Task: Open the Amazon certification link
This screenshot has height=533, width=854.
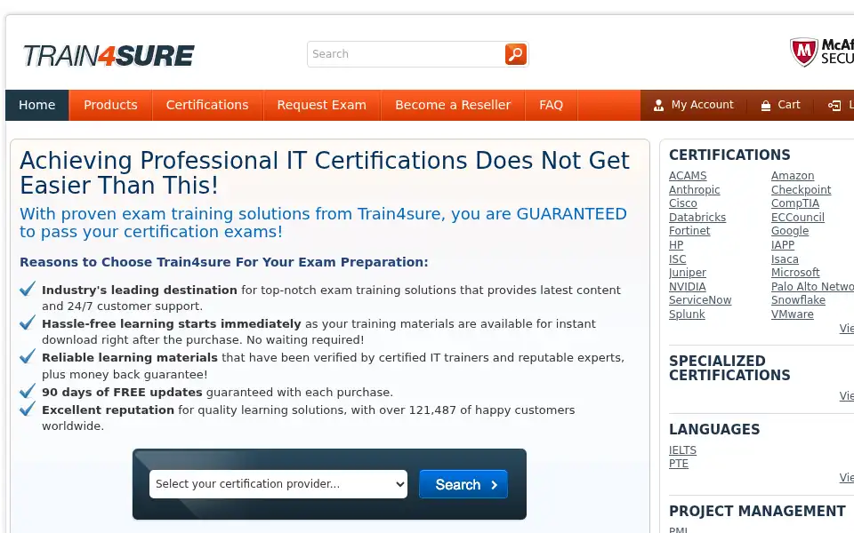Action: 793,176
